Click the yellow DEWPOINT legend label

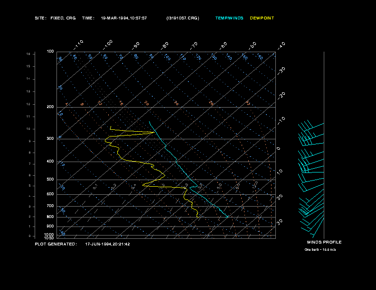(x=262, y=18)
